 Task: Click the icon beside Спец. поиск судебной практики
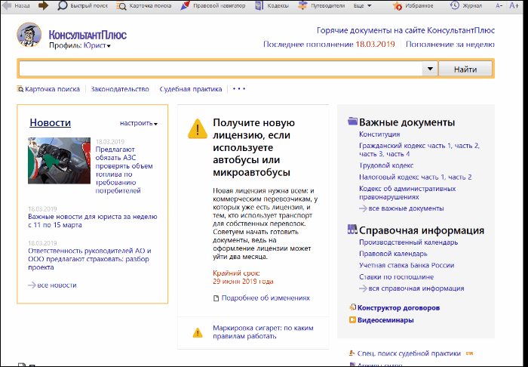352,353
